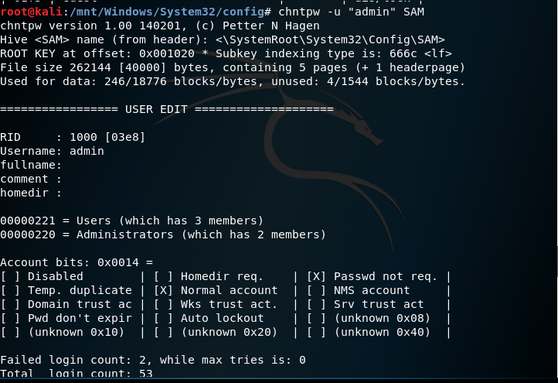This screenshot has width=558, height=383.
Task: Click the USER EDIT header line
Action: 166,109
